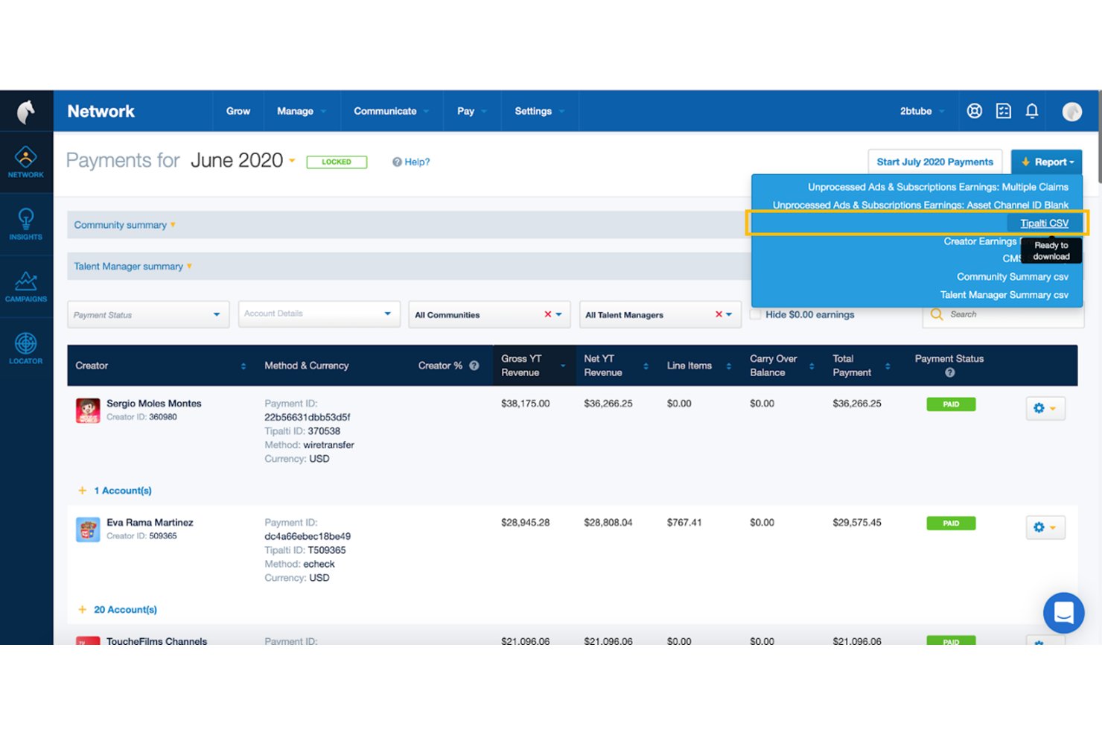Open the Help? link
The image size is (1102, 735).
point(411,162)
